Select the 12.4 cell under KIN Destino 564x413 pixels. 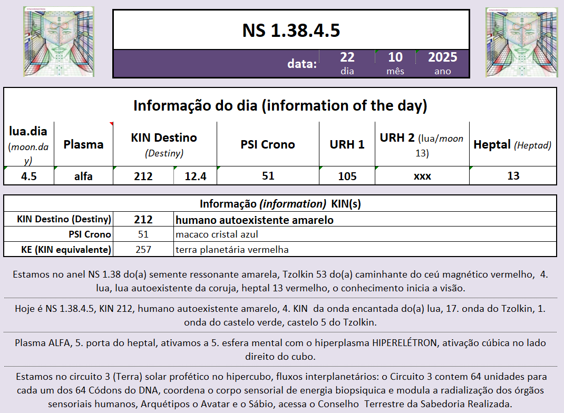pyautogui.click(x=195, y=176)
